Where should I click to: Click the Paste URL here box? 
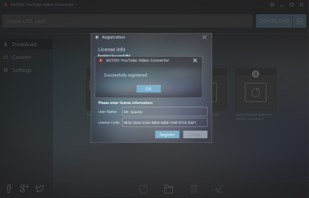tap(127, 21)
